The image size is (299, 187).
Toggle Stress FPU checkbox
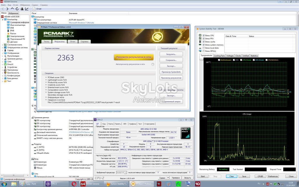[204, 39]
